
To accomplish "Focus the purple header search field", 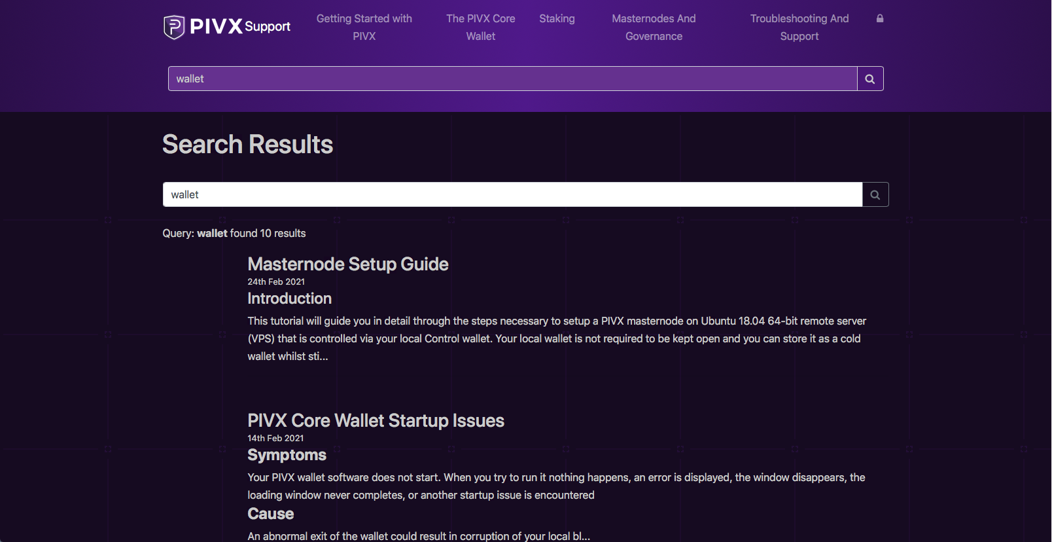I will (x=513, y=79).
